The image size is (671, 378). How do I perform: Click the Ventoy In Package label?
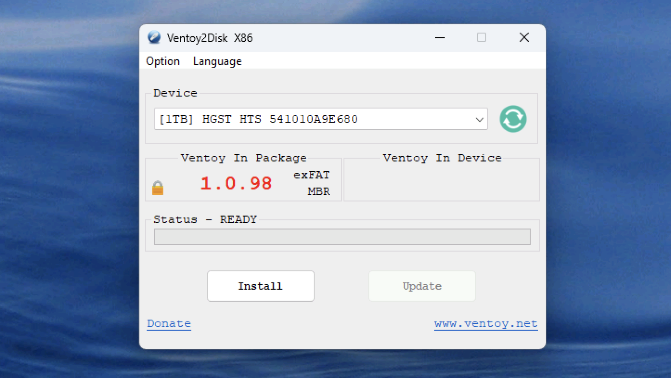coord(244,158)
